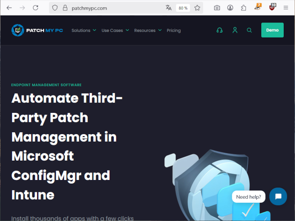Viewport: 295px width, 221px height.
Task: Bookmark this page with the star
Action: coord(197,8)
